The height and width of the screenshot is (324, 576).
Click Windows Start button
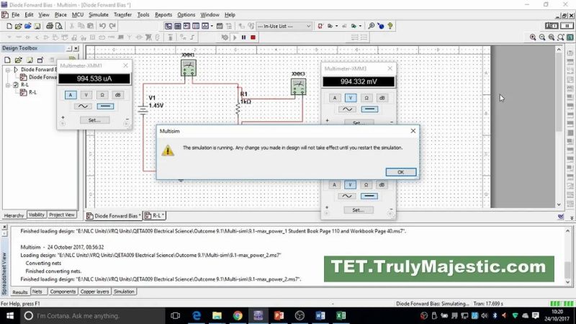coord(10,315)
